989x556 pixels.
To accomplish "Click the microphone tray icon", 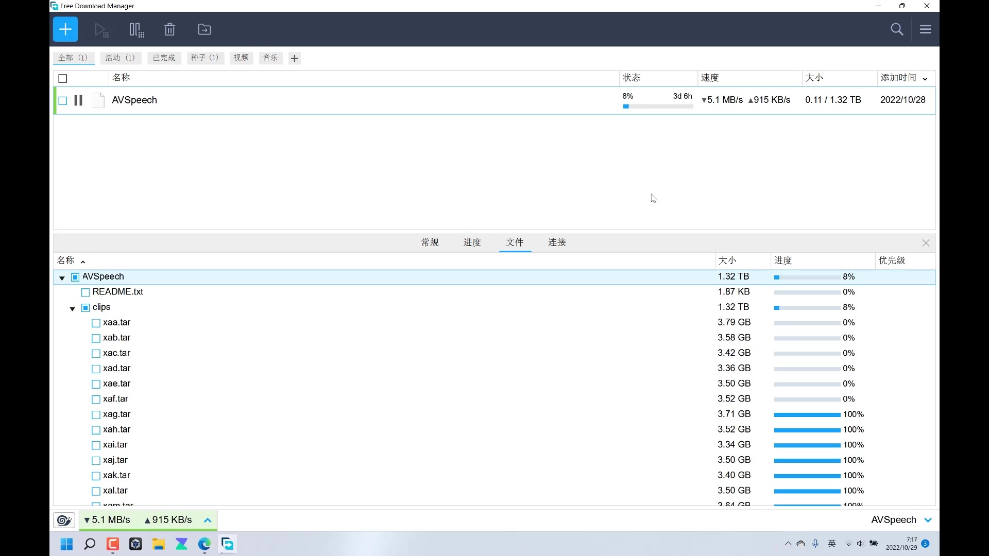I will tap(815, 544).
